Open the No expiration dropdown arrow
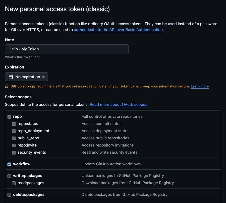This screenshot has height=203, width=226. click(x=43, y=77)
